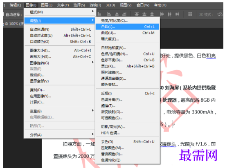Choose 可选颜色(S)... Selective Color
Screen dimensions: 225x168
pos(127,118)
